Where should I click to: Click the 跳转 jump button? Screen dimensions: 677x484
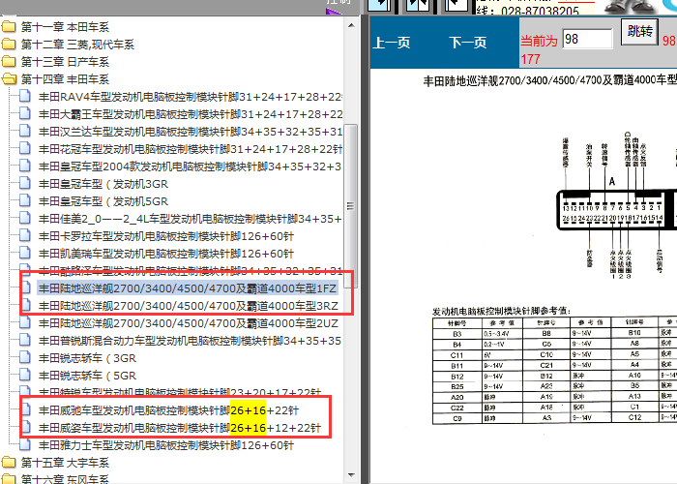[x=639, y=31]
